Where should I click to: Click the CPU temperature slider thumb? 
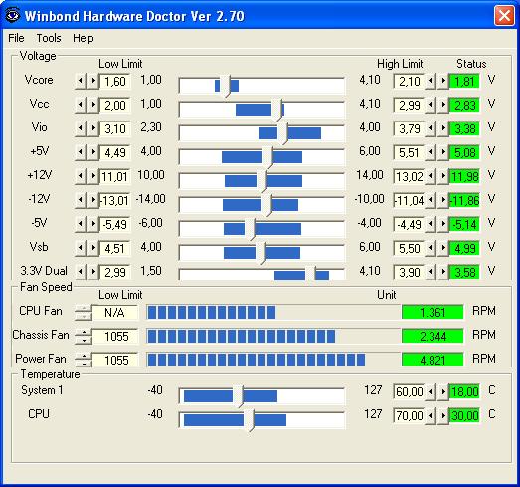click(249, 420)
